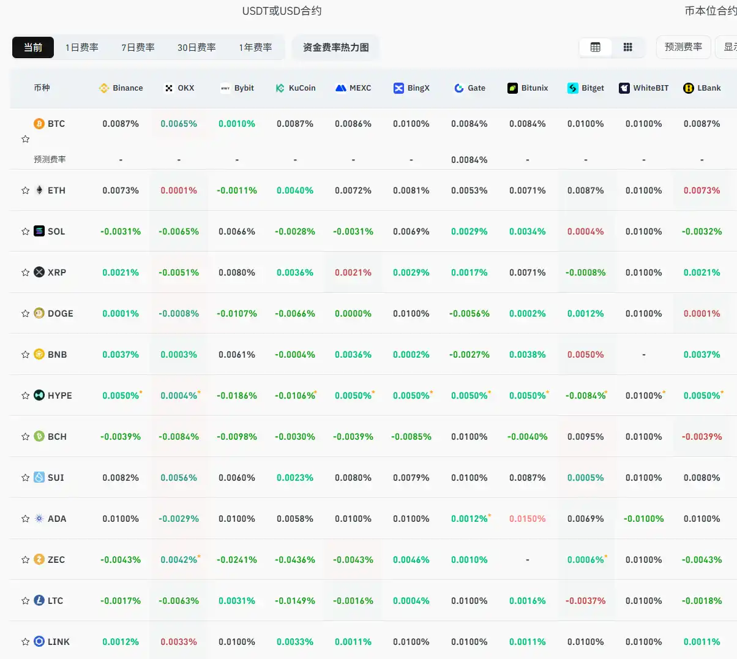Open the 资金费率热力图 view
The image size is (737, 659).
pos(335,47)
